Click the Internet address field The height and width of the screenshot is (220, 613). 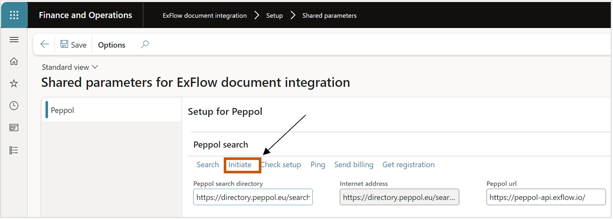point(399,197)
